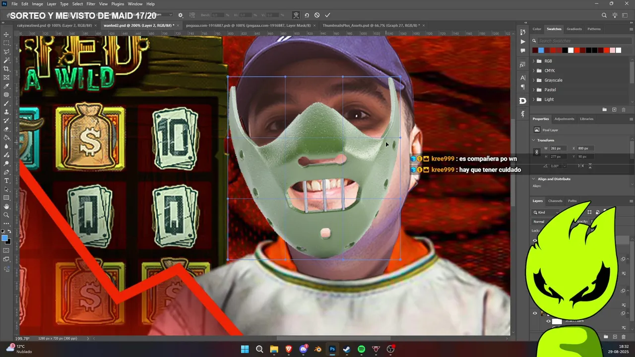Viewport: 635px width, 357px height.
Task: Select the Paint Bucket tool
Action: click(x=6, y=138)
